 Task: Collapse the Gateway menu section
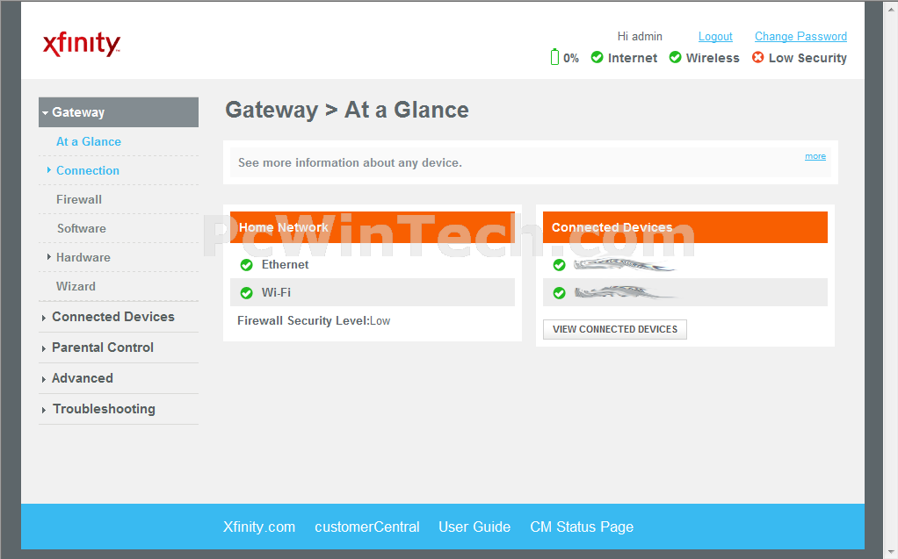click(119, 112)
